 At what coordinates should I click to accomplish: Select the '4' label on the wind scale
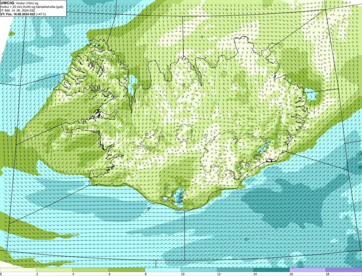(x=73, y=274)
